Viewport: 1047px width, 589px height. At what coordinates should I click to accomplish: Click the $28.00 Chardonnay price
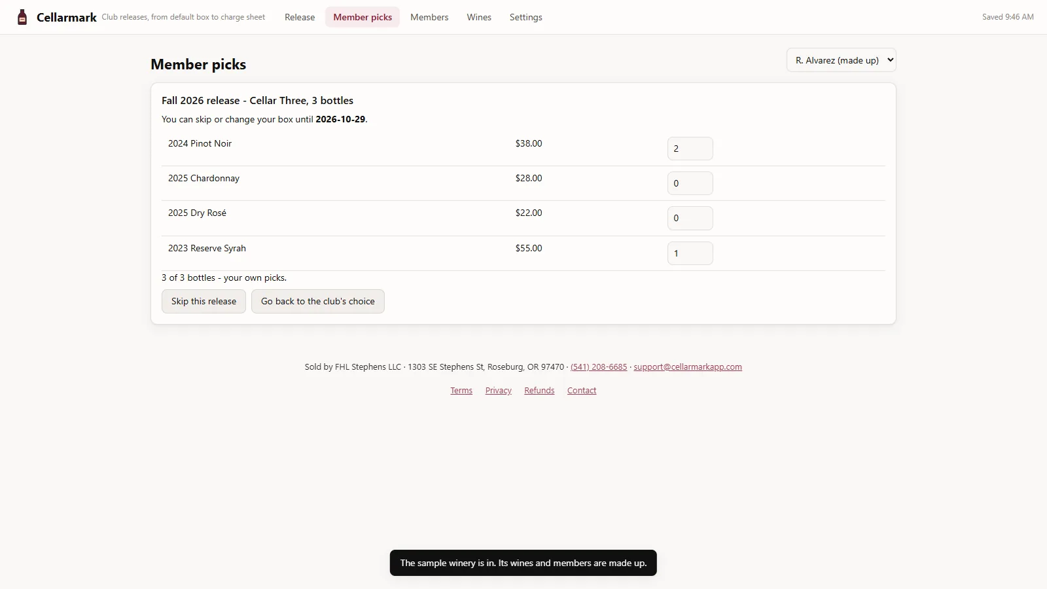click(529, 178)
